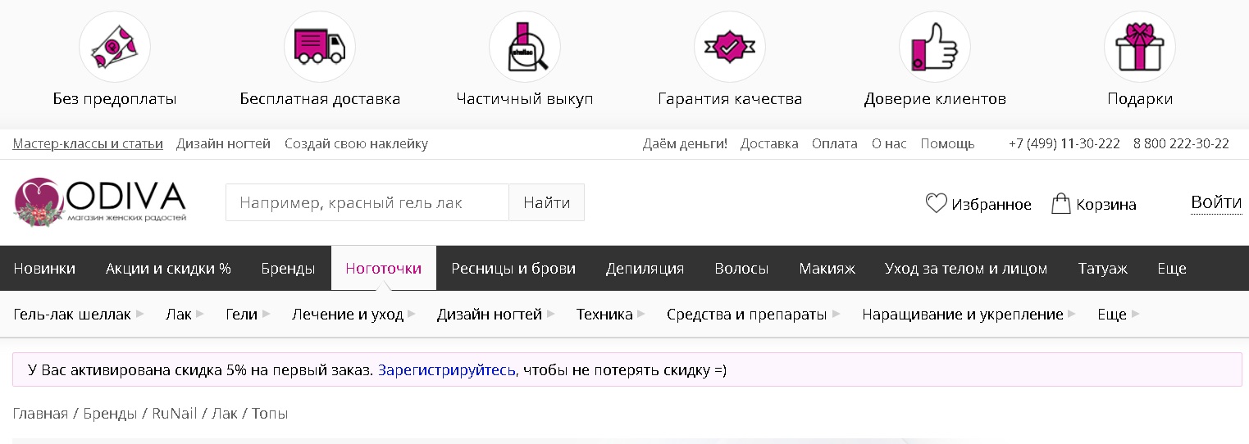Open cart via the shopping bag icon

tap(1061, 203)
